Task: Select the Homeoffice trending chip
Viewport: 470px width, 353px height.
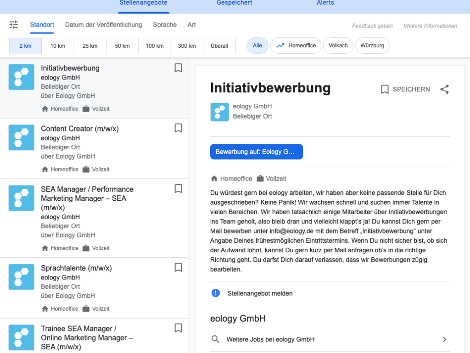Action: tap(296, 46)
